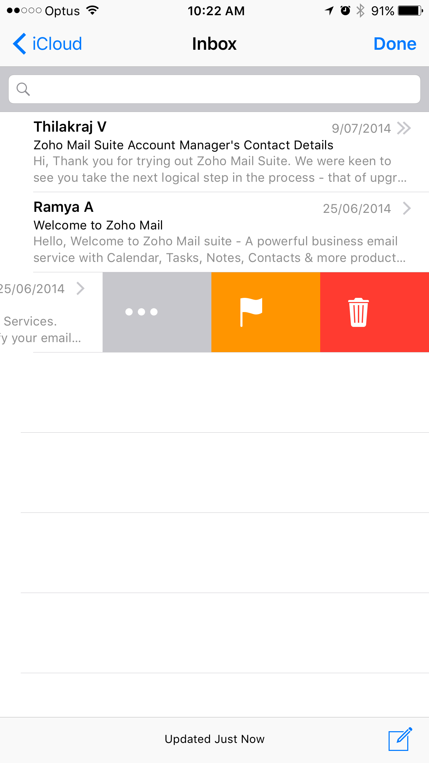Image resolution: width=429 pixels, height=763 pixels.
Task: Tap the red trash delete action
Action: point(374,312)
